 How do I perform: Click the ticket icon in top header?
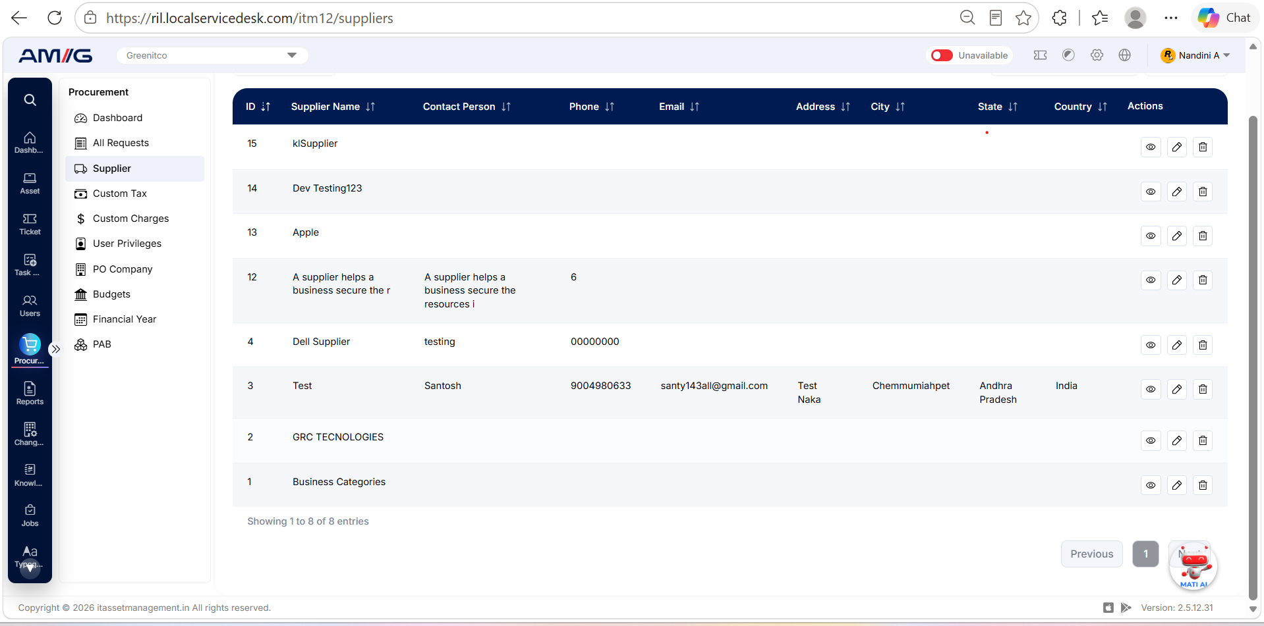[1041, 55]
